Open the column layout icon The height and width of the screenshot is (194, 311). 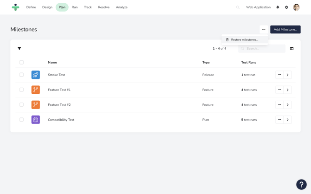(x=292, y=48)
